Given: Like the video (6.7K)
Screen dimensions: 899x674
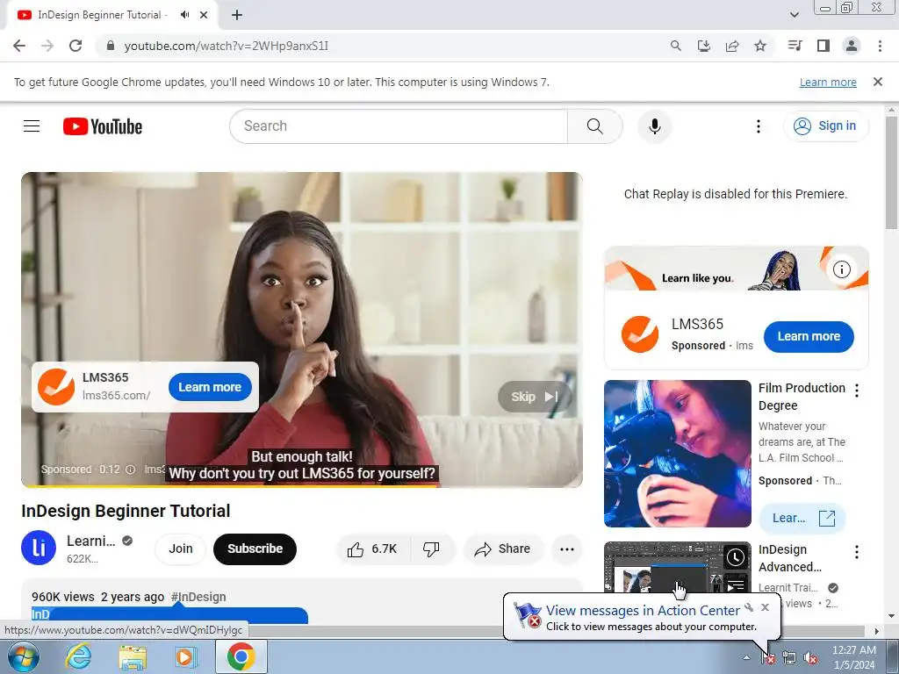Looking at the screenshot, I should click(372, 549).
